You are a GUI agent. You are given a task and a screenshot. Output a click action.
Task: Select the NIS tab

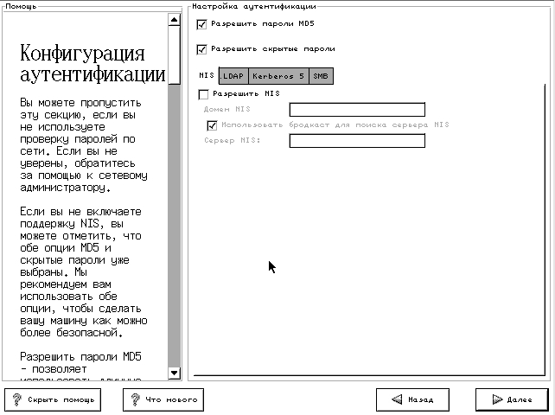click(x=207, y=76)
